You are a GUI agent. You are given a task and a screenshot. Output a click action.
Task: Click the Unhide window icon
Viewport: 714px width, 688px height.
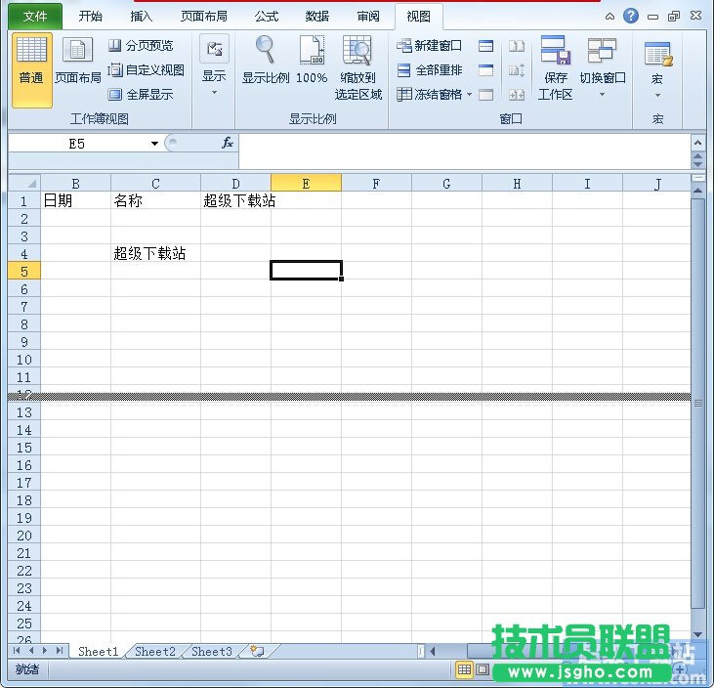485,95
